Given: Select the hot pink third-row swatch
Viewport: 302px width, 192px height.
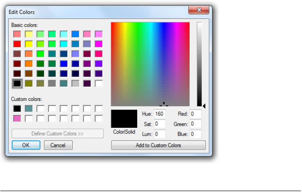Looking at the screenshot, I should (x=99, y=54).
